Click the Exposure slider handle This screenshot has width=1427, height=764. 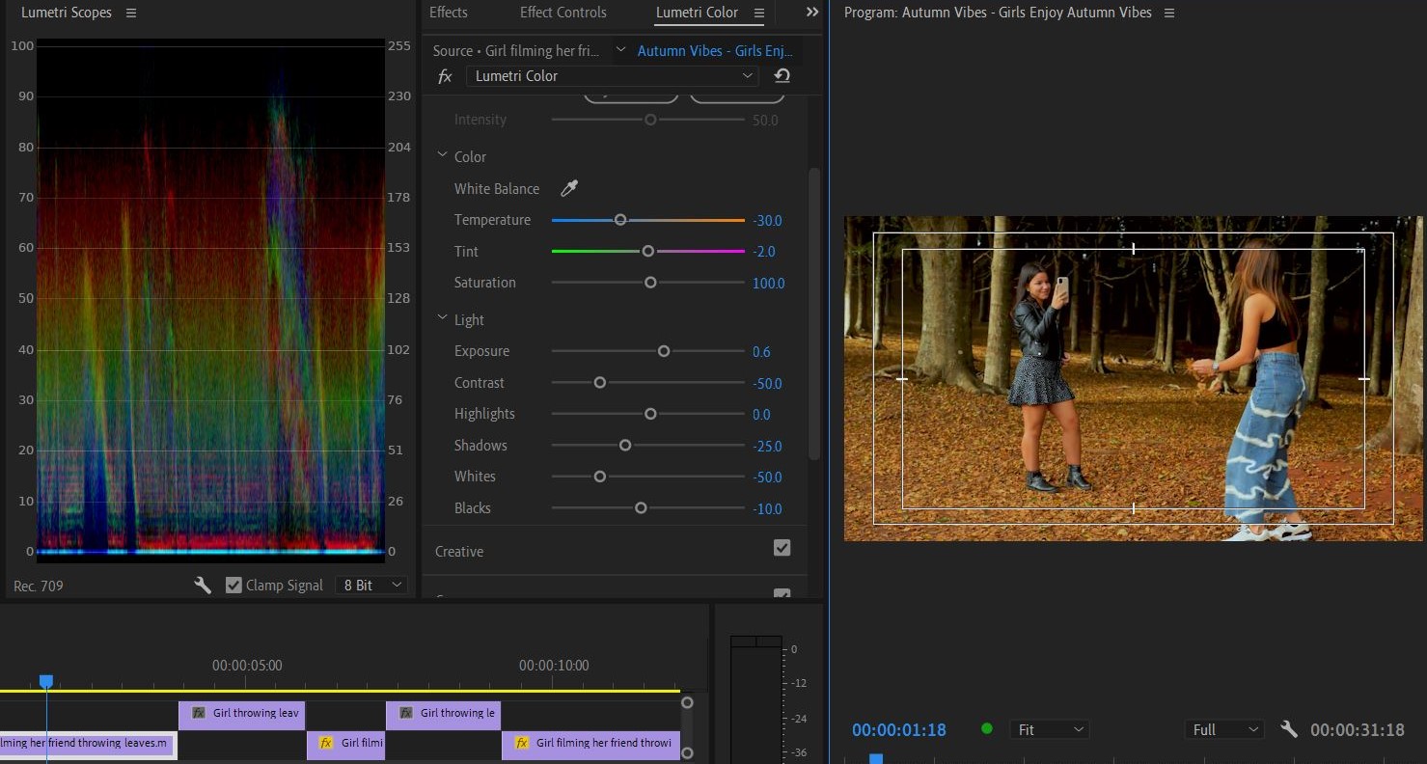pyautogui.click(x=664, y=351)
